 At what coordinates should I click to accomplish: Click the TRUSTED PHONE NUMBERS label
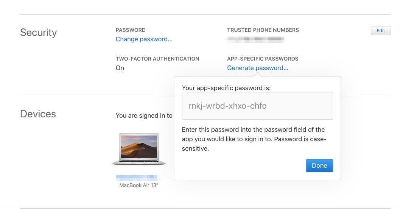point(263,30)
